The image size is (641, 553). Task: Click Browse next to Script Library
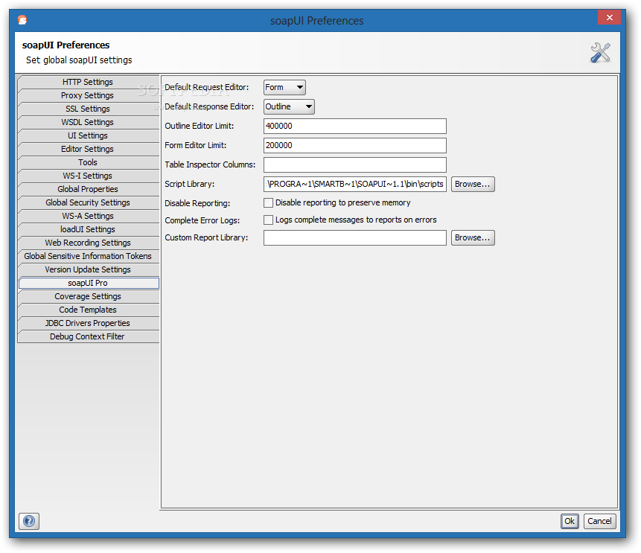(473, 185)
